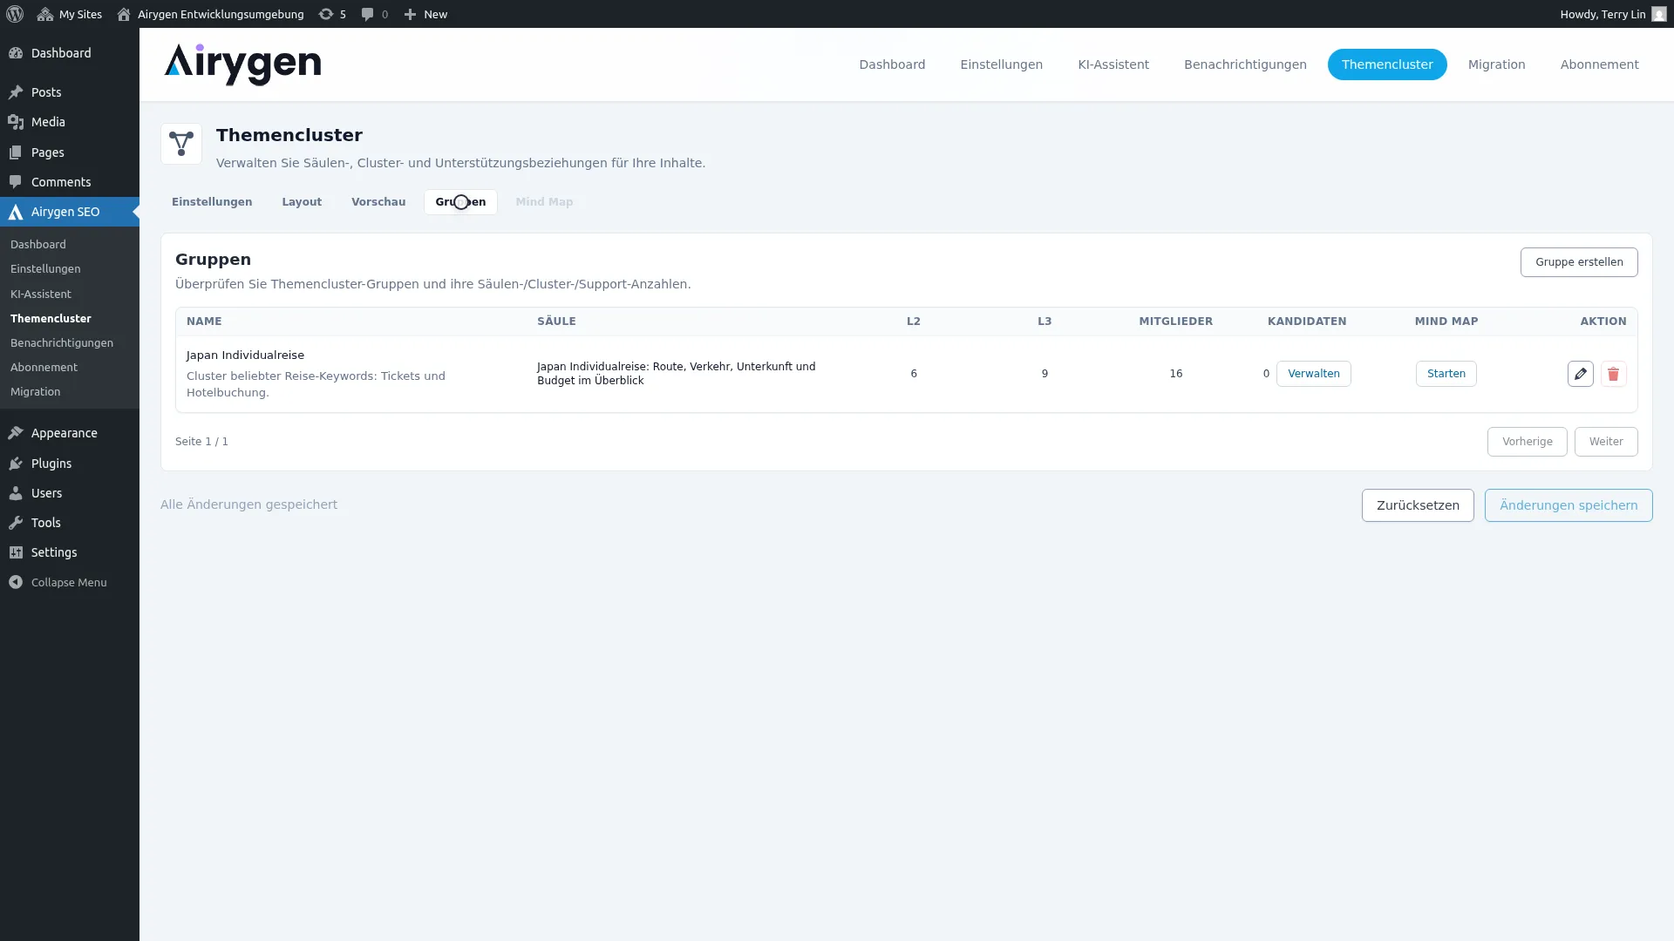Viewport: 1674px width, 941px height.
Task: Save changes with Änderungen speichern
Action: click(x=1567, y=505)
